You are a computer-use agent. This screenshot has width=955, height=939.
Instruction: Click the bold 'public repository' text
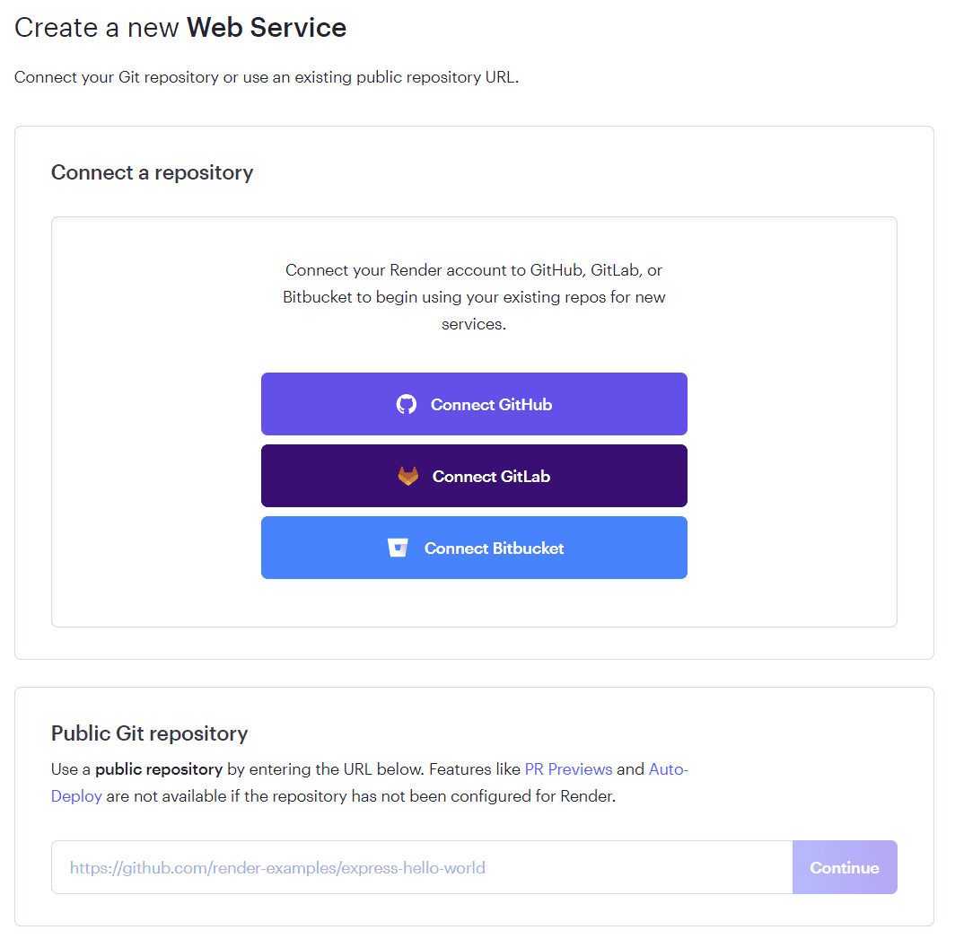[159, 769]
